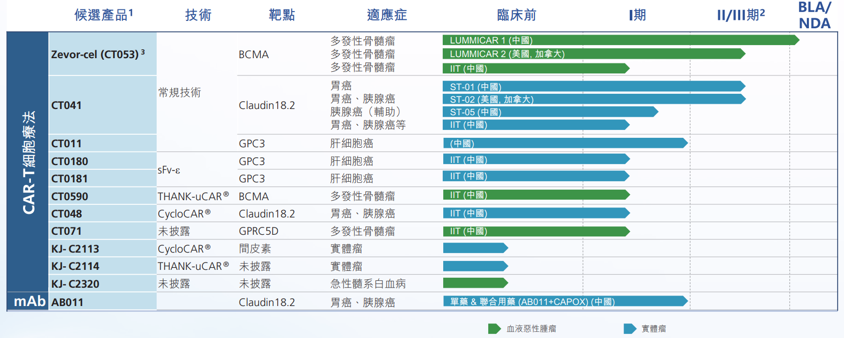Select the mAb category label
This screenshot has height=338, width=844.
(x=29, y=301)
